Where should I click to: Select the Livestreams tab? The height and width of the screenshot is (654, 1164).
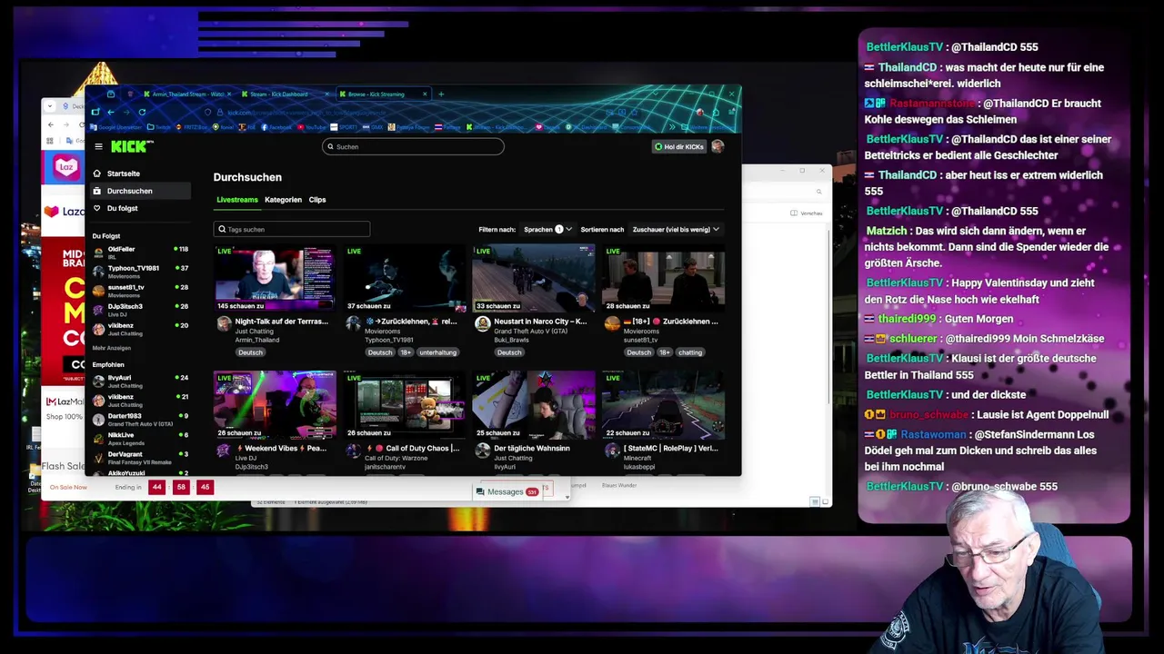pyautogui.click(x=237, y=200)
